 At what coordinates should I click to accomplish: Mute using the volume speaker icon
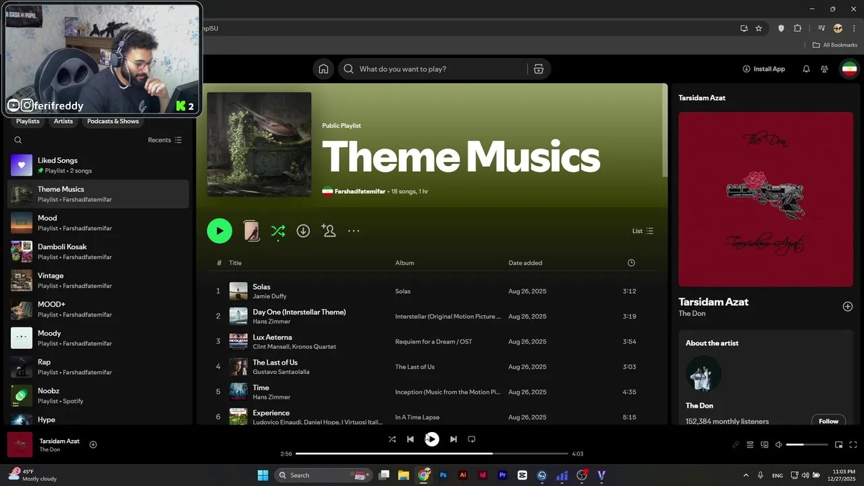pyautogui.click(x=778, y=445)
